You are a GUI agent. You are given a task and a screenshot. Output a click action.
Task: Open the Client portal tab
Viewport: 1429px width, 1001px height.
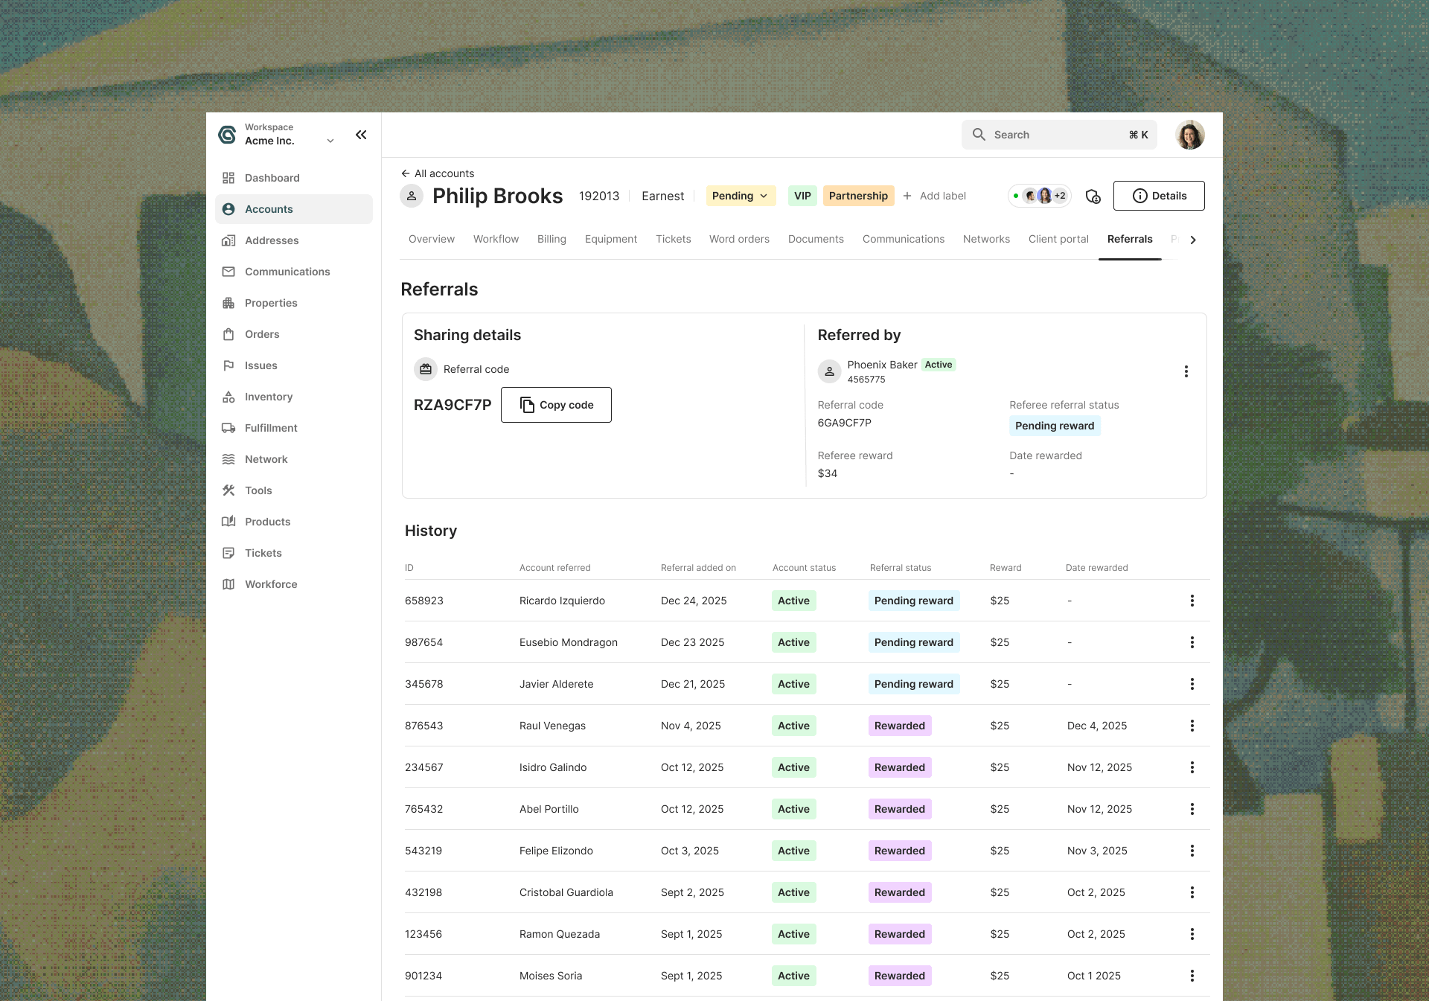1058,239
